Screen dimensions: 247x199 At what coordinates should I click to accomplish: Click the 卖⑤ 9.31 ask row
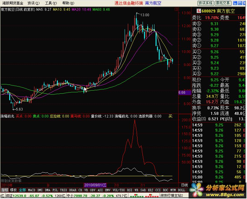[x=219, y=24]
